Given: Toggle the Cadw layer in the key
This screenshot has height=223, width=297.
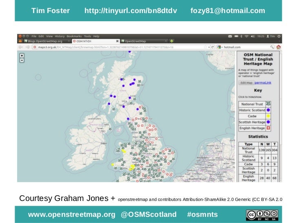Looking at the screenshot, I should (255, 116).
